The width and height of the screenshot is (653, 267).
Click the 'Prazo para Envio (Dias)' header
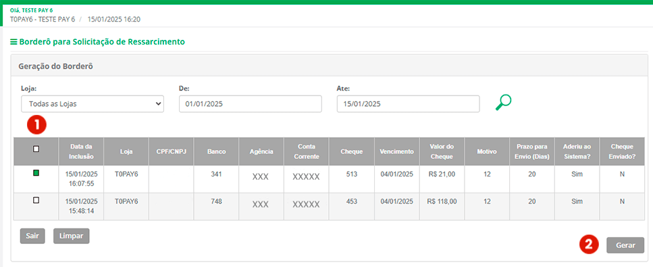[532, 151]
